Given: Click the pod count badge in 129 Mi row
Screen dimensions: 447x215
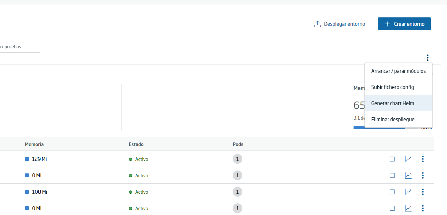Looking at the screenshot, I should click(x=238, y=159).
